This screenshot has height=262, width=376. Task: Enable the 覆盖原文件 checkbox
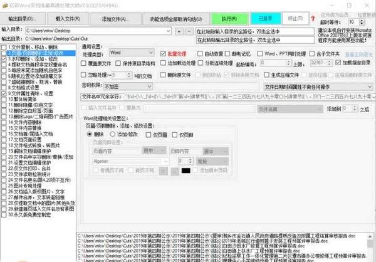click(x=85, y=65)
